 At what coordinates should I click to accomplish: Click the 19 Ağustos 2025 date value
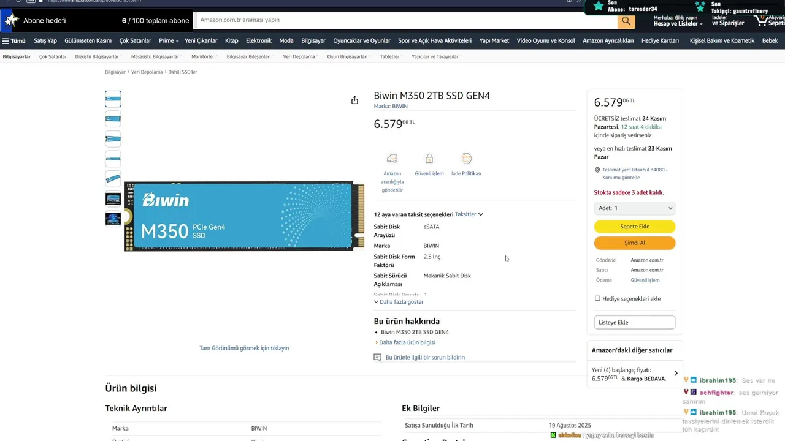click(570, 425)
